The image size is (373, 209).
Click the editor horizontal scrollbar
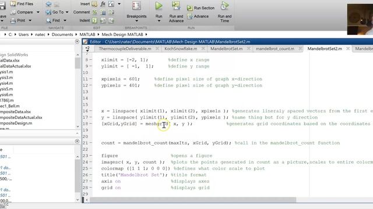[x=193, y=200]
